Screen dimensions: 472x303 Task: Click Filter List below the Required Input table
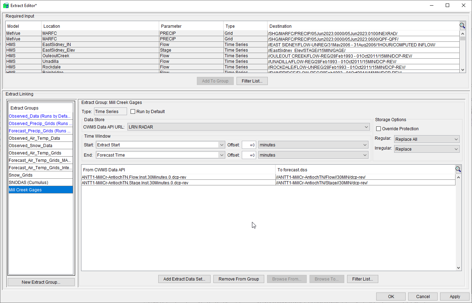coord(252,81)
